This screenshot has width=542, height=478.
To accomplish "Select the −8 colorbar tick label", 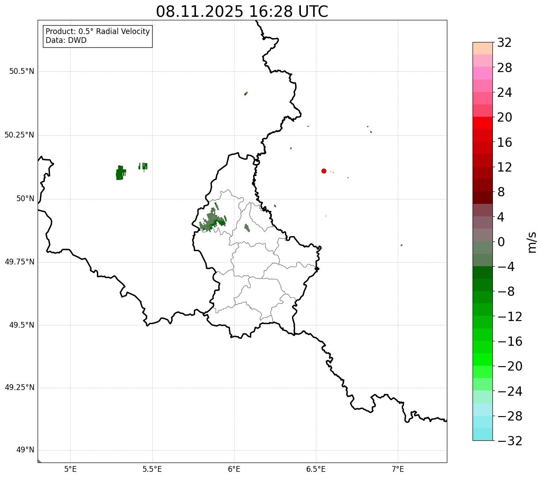I will (506, 292).
